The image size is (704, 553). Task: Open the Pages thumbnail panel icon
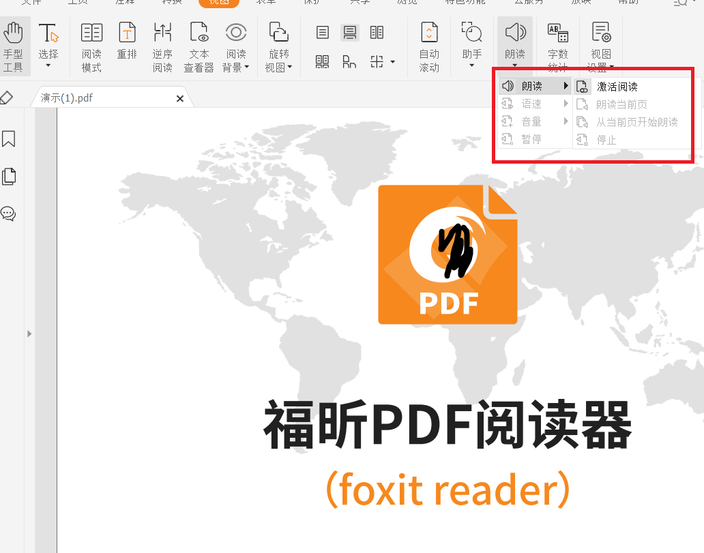click(9, 177)
